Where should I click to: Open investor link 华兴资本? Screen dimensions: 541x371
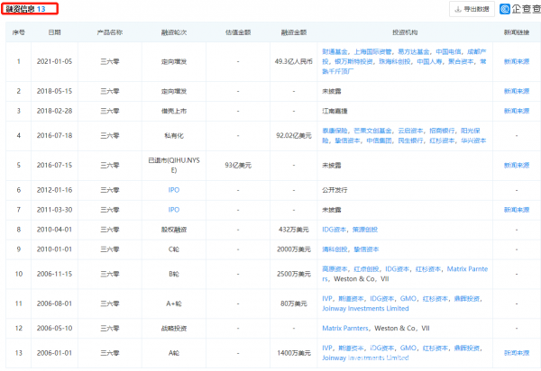pos(473,140)
